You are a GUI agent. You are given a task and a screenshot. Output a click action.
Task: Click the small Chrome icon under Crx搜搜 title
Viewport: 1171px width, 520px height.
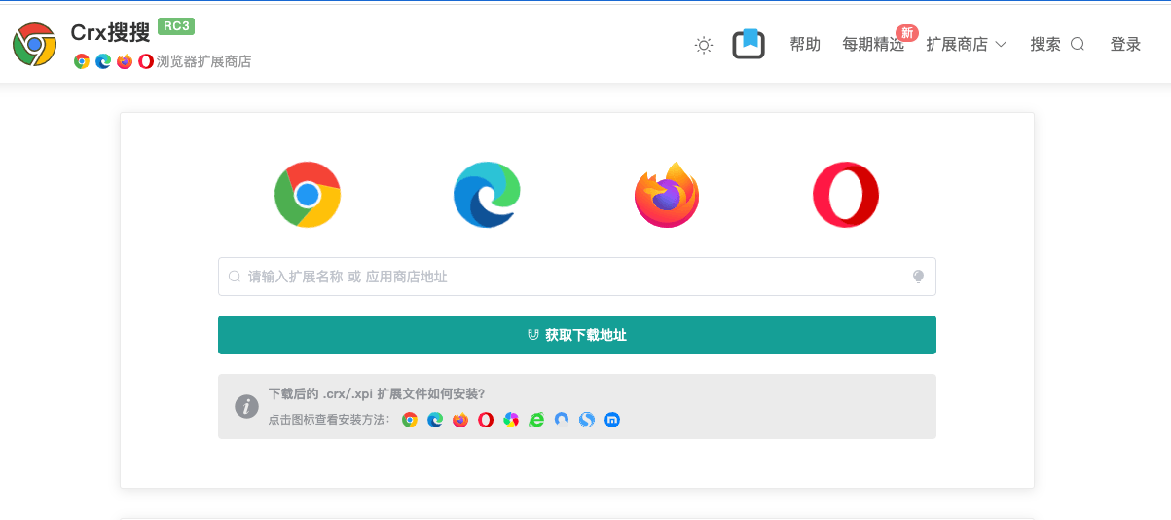pyautogui.click(x=82, y=61)
